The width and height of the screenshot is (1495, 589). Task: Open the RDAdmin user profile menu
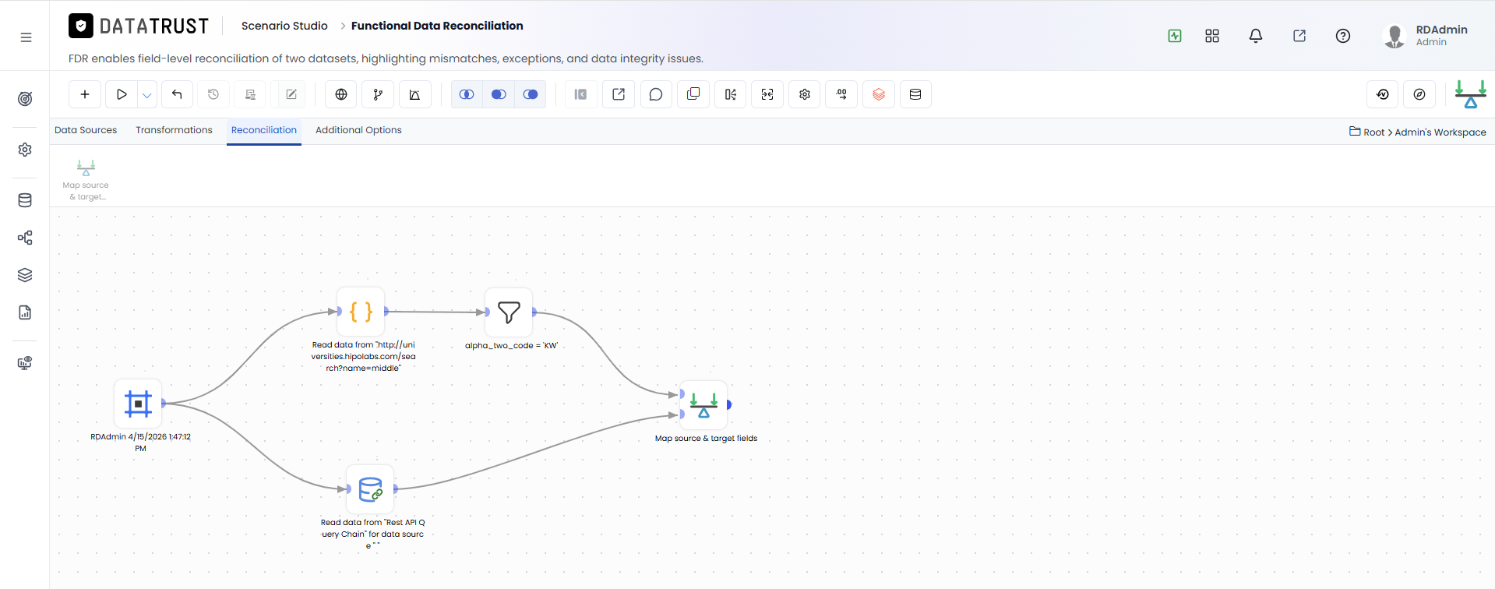(x=1426, y=36)
